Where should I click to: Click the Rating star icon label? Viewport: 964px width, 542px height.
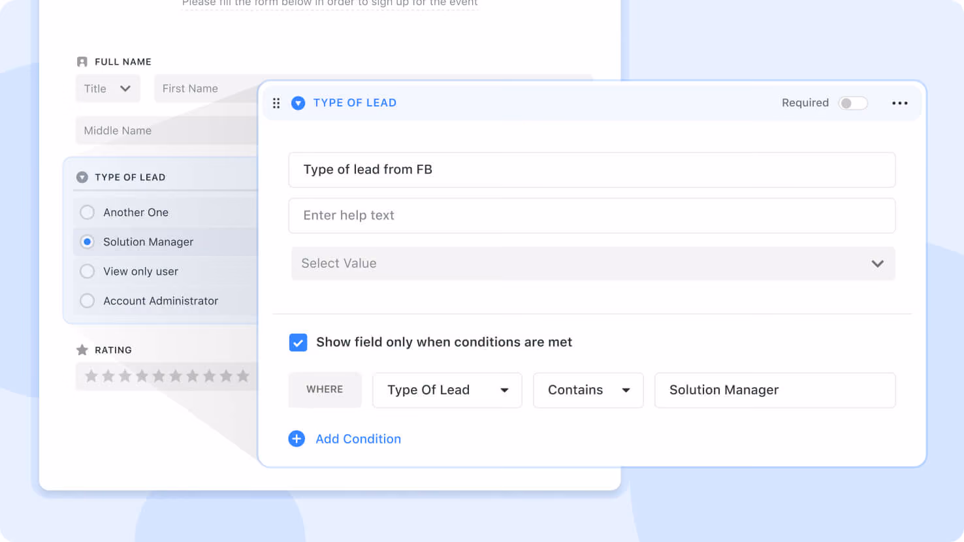pyautogui.click(x=82, y=350)
